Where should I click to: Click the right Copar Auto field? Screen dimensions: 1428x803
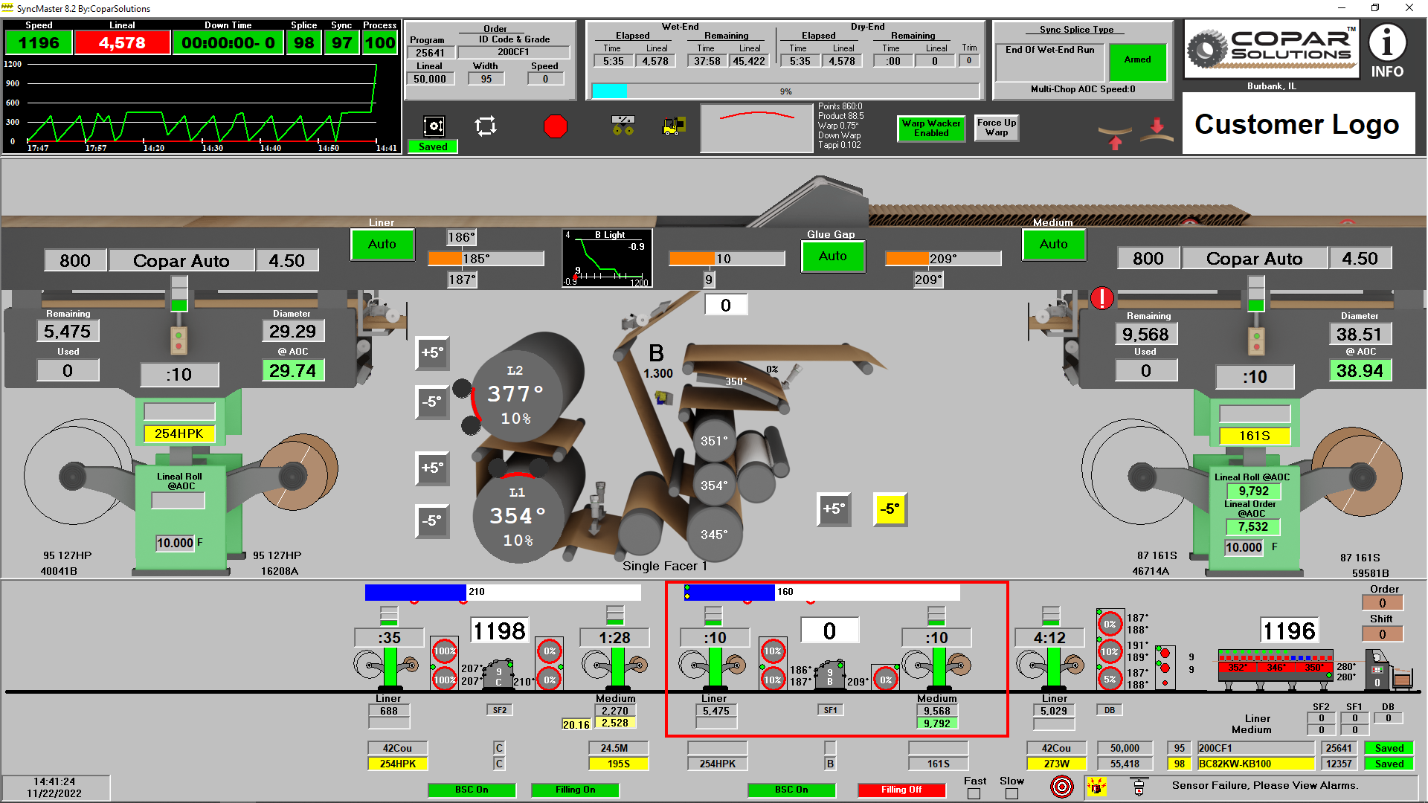coord(1254,259)
